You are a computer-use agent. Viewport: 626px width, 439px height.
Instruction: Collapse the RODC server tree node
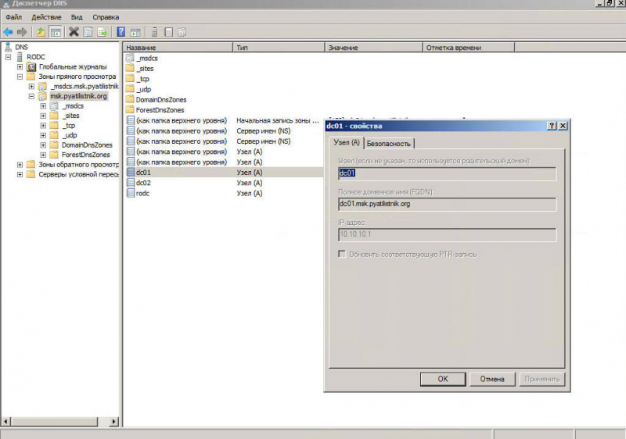9,57
